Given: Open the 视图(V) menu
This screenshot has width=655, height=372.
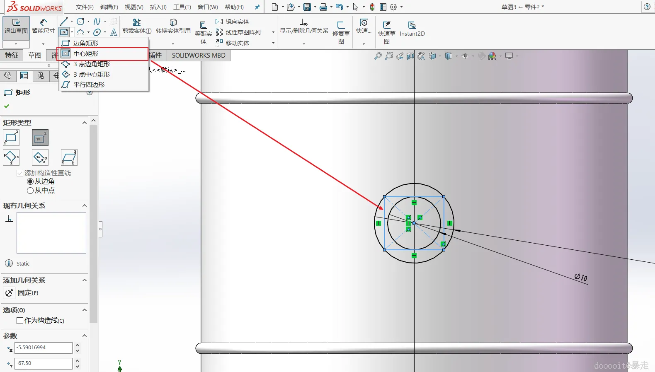Looking at the screenshot, I should (x=134, y=7).
